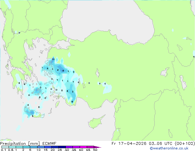Click the legend label '25'
Viewport: 195px width, 151px height.
pos(60,150)
